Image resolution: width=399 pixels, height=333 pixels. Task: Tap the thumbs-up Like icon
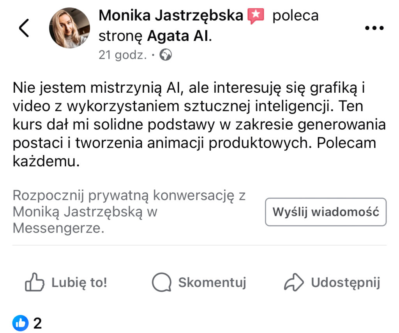34,282
